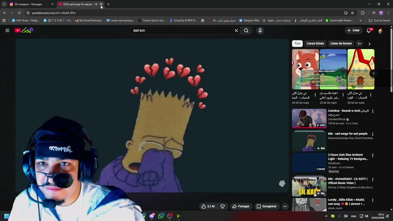393x221 pixels.
Task: Select the Cœurs brisés filter chip
Action: click(315, 44)
